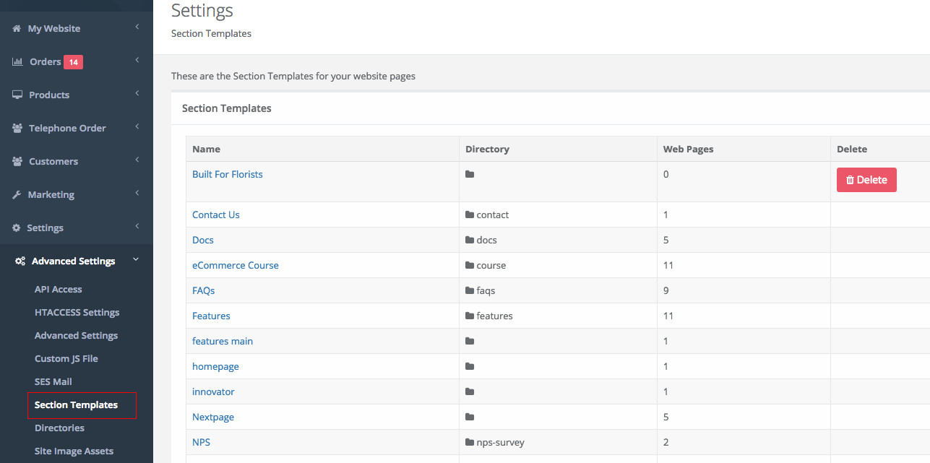This screenshot has width=930, height=463.
Task: Click the users icon beside Customers
Action: click(17, 162)
